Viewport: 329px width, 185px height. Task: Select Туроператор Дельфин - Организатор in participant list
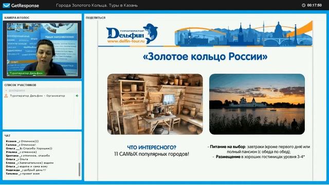38,96
